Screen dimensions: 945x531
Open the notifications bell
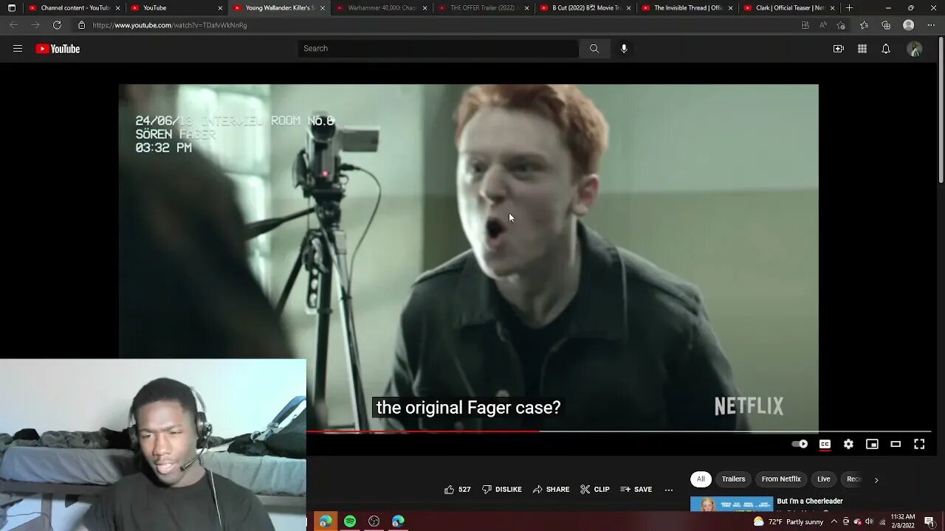pos(885,49)
